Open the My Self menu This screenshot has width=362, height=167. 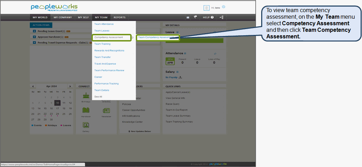[x=83, y=17]
